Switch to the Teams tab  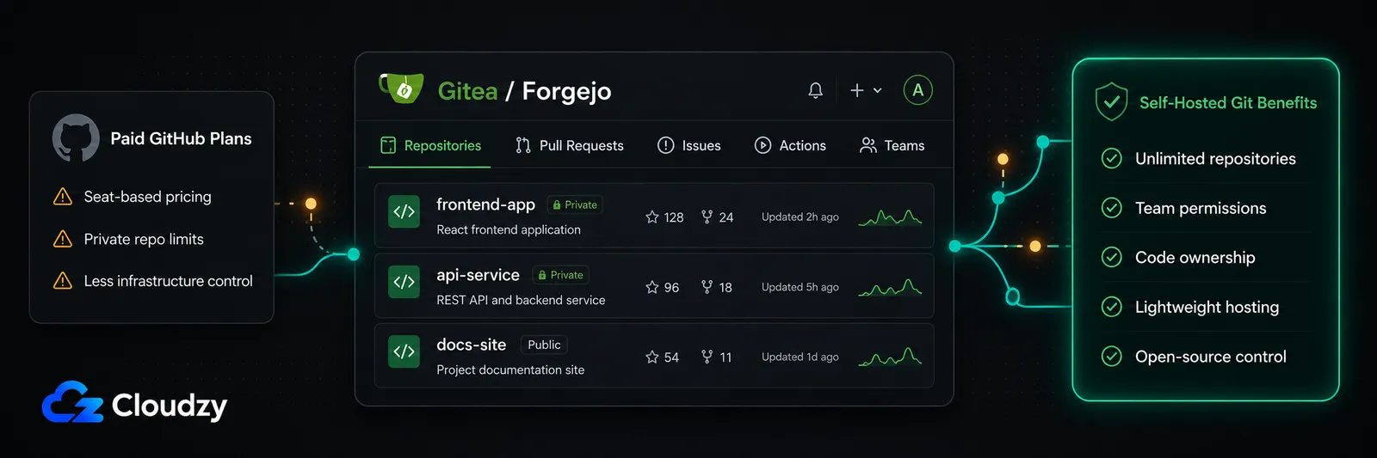[892, 145]
